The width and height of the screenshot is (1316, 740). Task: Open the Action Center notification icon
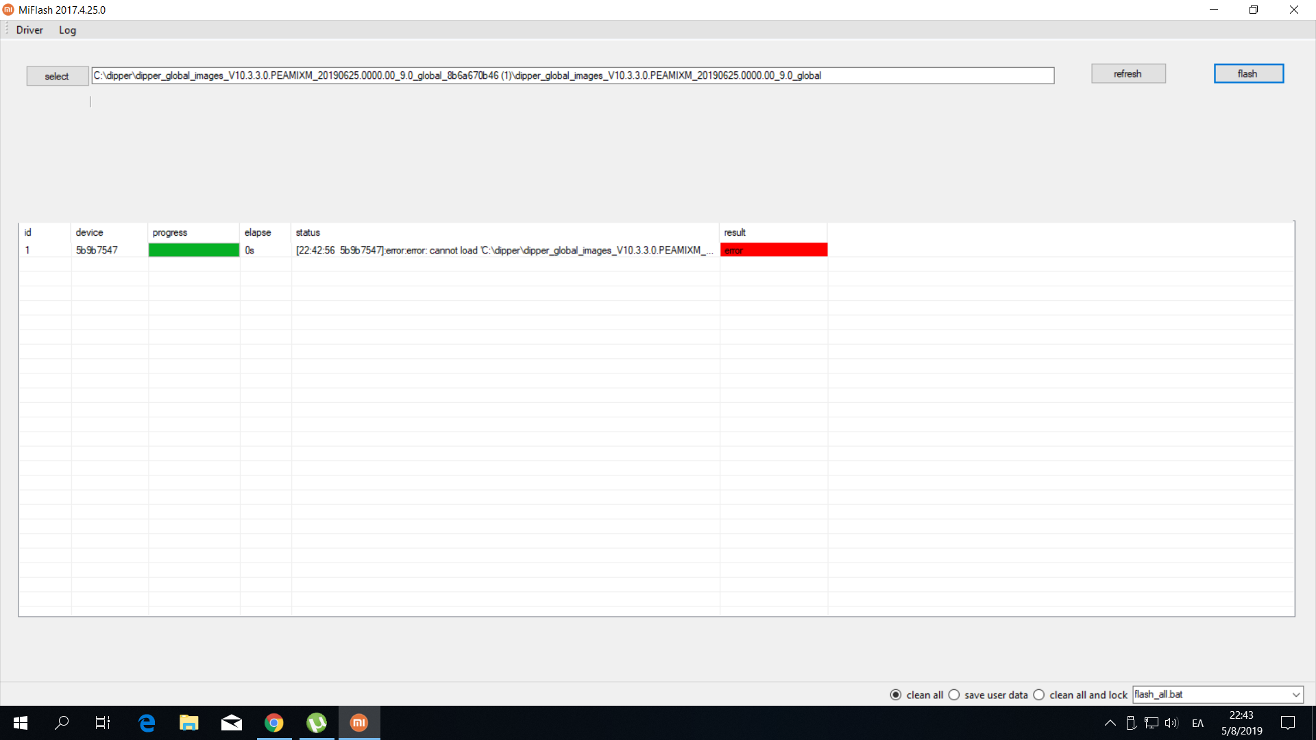tap(1288, 723)
